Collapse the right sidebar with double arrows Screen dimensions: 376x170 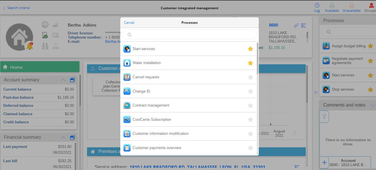tap(316, 92)
